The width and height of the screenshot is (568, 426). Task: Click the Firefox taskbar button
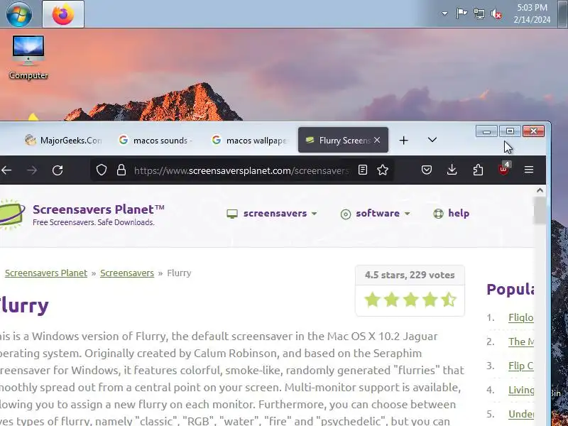point(63,14)
